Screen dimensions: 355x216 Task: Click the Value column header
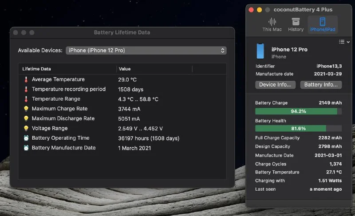click(154, 69)
